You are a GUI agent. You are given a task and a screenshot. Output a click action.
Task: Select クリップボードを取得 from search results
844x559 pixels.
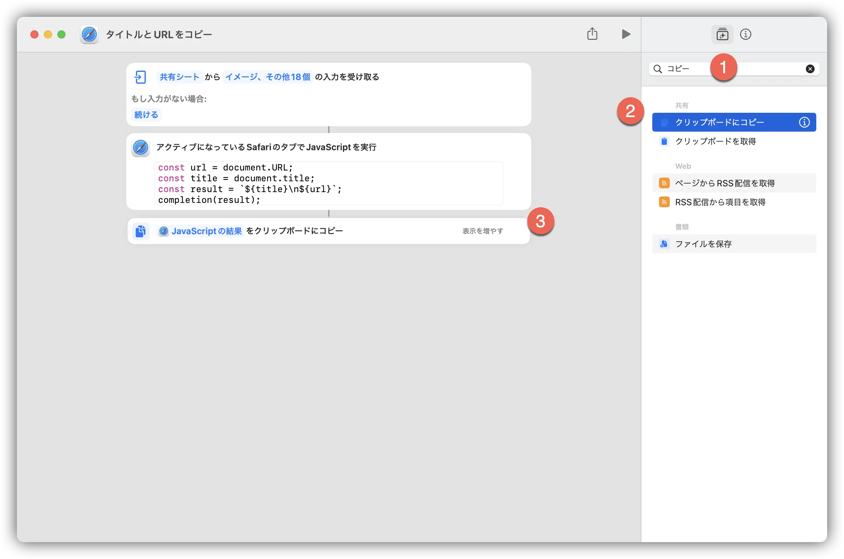(716, 141)
